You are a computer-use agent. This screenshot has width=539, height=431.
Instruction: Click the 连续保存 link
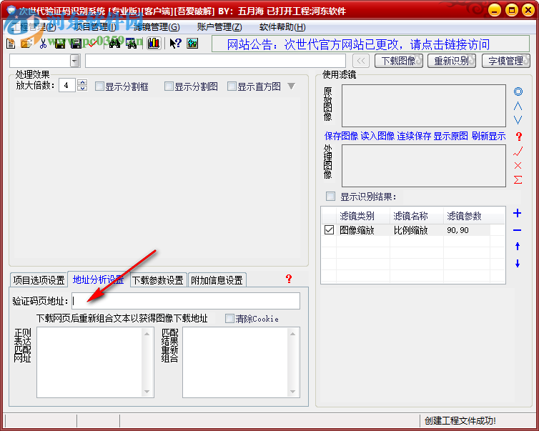pos(414,136)
